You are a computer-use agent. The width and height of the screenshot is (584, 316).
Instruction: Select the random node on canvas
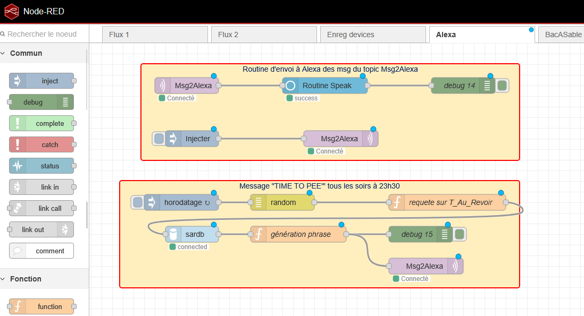click(282, 202)
